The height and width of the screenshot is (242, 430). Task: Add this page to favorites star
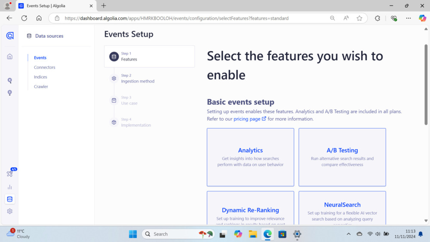(359, 18)
